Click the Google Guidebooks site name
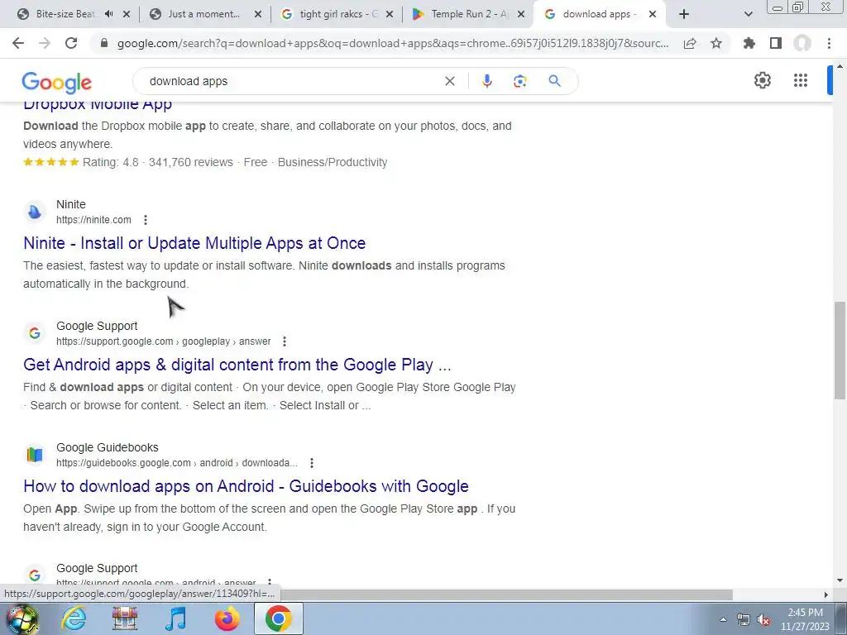 (x=108, y=447)
